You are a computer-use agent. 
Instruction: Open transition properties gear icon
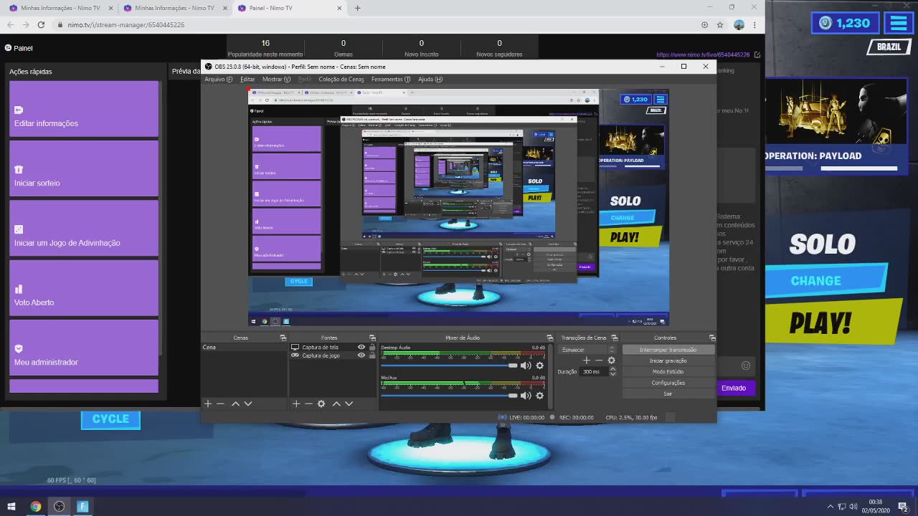[x=611, y=360]
